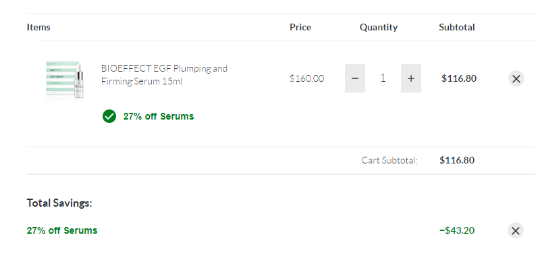Remove BIOEFFECT serum from the cart

[516, 78]
